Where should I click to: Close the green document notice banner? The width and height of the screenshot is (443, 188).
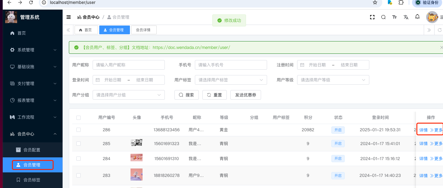[x=441, y=47]
